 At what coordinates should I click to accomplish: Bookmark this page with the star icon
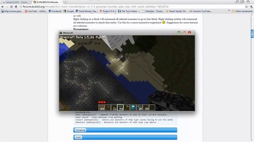(246, 7)
